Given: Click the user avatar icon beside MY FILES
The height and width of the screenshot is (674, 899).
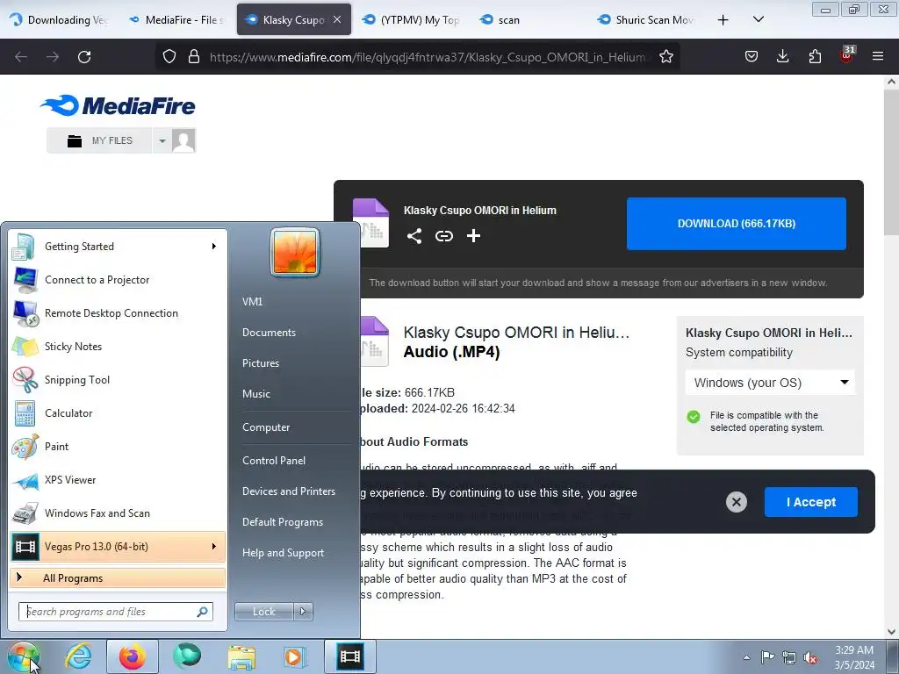Looking at the screenshot, I should (183, 140).
